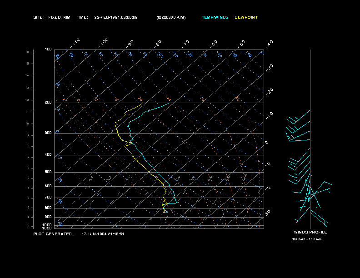Click the 1000 pressure level label
The height and width of the screenshot is (278, 360).
point(47,225)
